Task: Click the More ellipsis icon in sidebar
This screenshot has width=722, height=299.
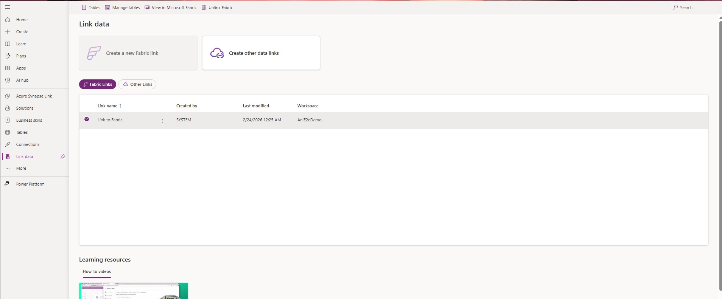Action: click(x=8, y=168)
